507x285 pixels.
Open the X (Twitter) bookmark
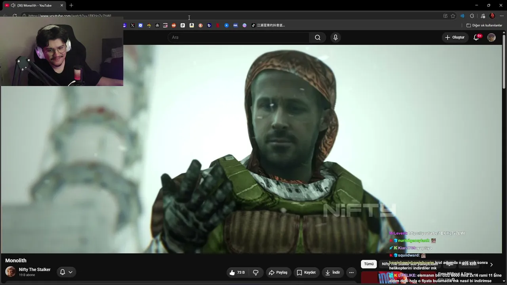132,25
